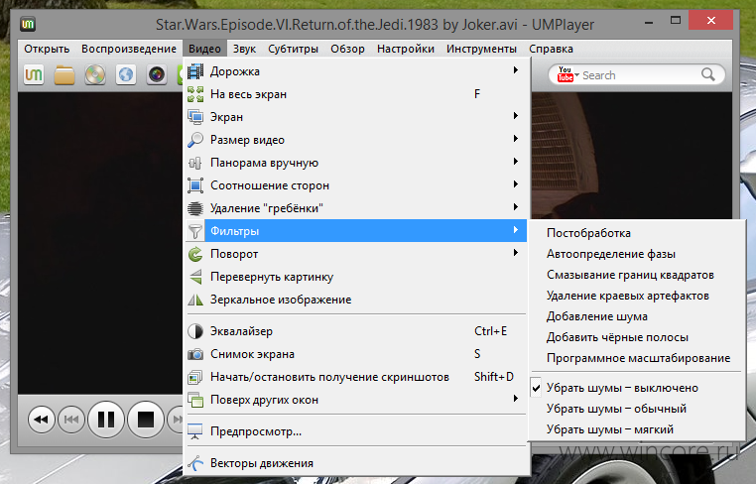Open the Обзор menu
The height and width of the screenshot is (484, 756).
(x=347, y=49)
